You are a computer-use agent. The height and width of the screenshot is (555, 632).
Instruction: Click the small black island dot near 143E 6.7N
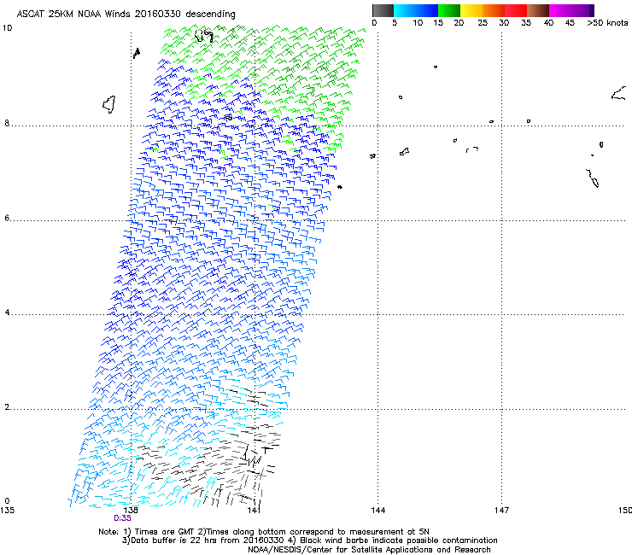point(340,187)
